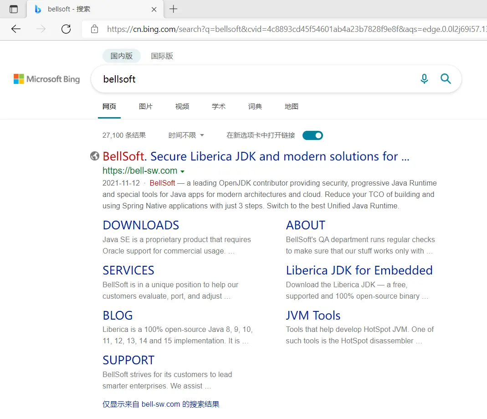
Task: Click the Microsoft Bing logo
Action: [46, 78]
